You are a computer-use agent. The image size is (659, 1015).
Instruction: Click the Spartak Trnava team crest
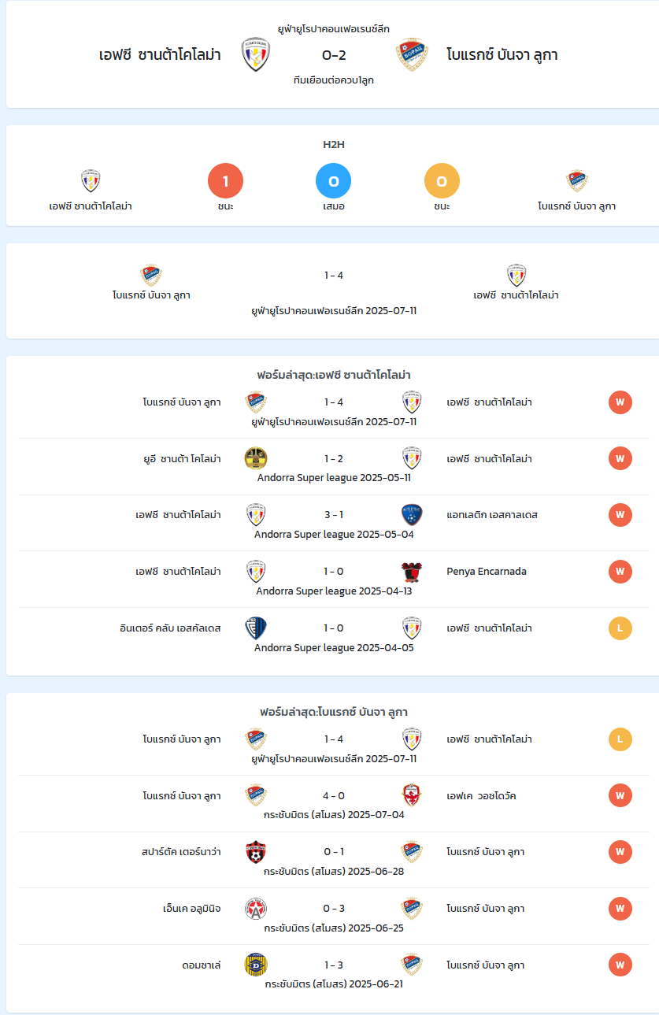(x=256, y=852)
